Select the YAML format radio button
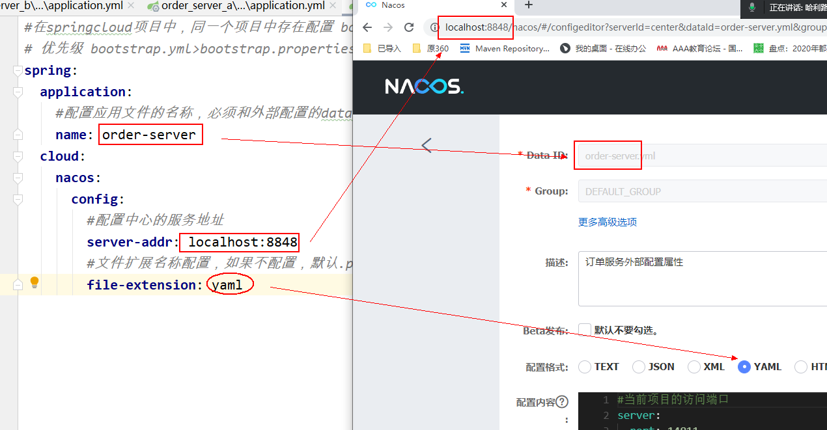This screenshot has width=827, height=430. click(744, 367)
